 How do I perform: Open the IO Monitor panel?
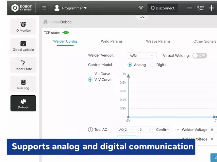coord(23,26)
